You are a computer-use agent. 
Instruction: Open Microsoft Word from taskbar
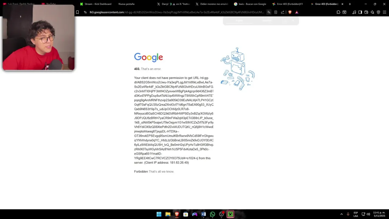(x=204, y=214)
